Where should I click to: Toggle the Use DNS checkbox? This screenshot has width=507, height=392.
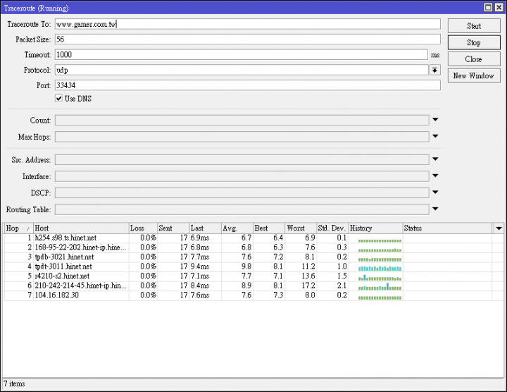tap(58, 99)
